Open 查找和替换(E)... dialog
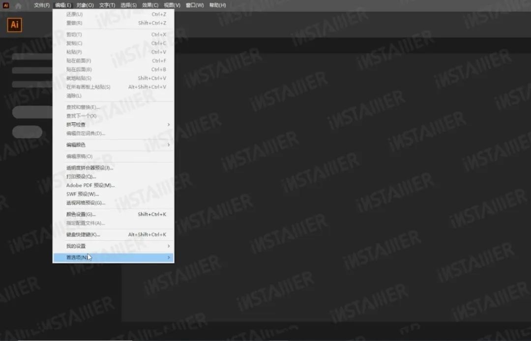 114,107
